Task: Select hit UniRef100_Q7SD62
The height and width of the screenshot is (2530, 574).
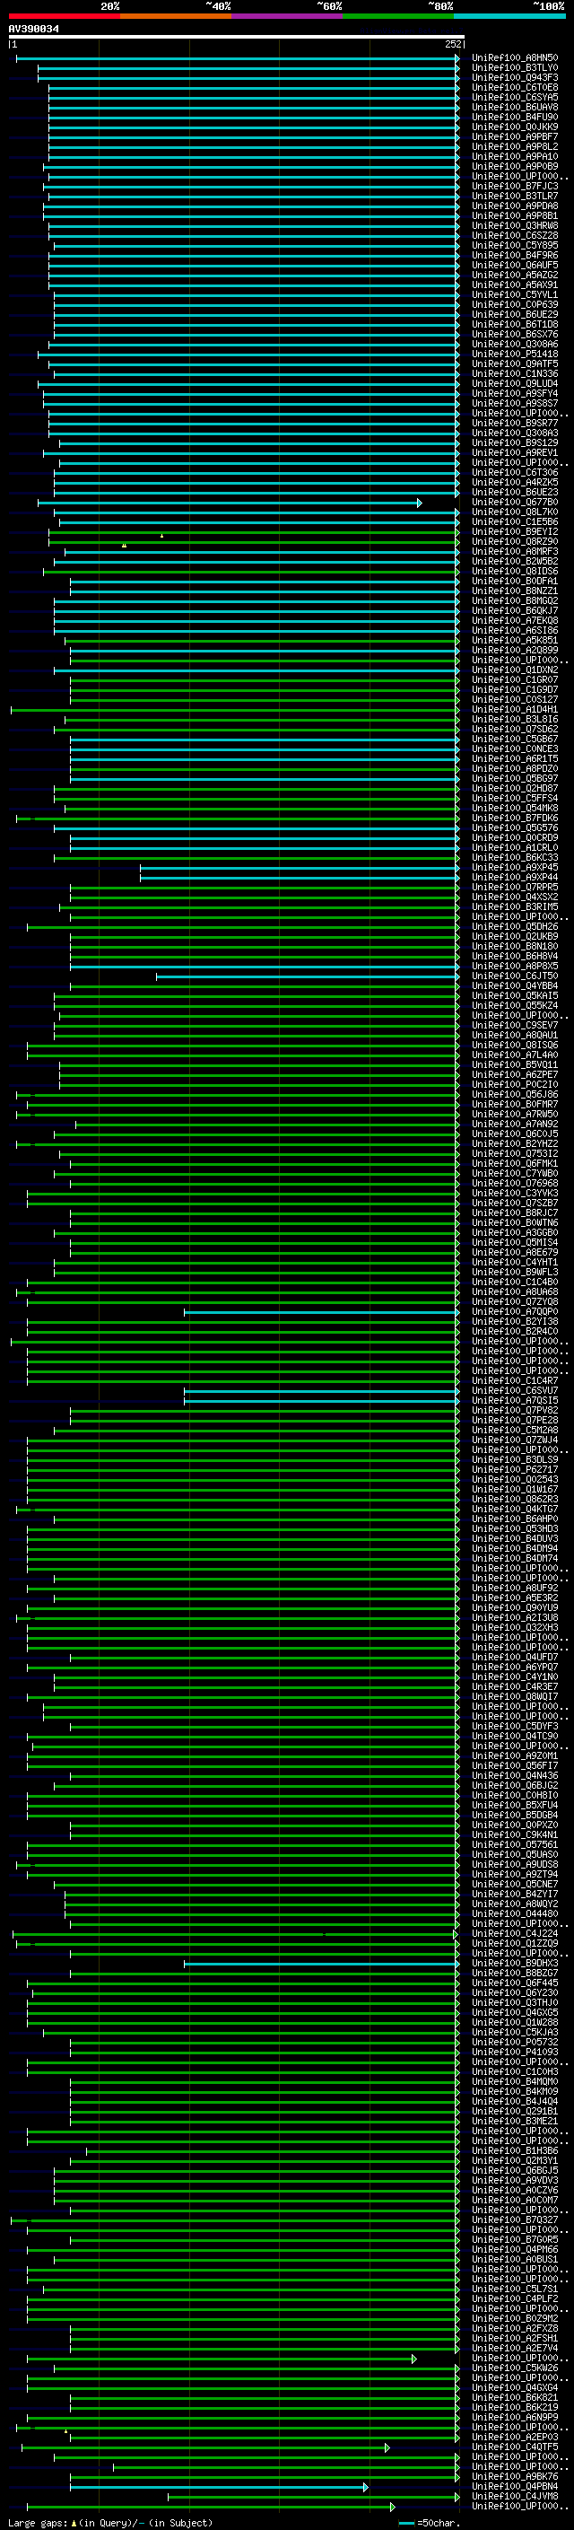Action: click(515, 730)
